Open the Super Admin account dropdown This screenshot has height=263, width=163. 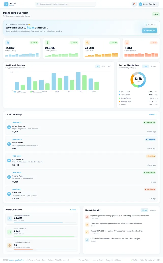click(148, 4)
